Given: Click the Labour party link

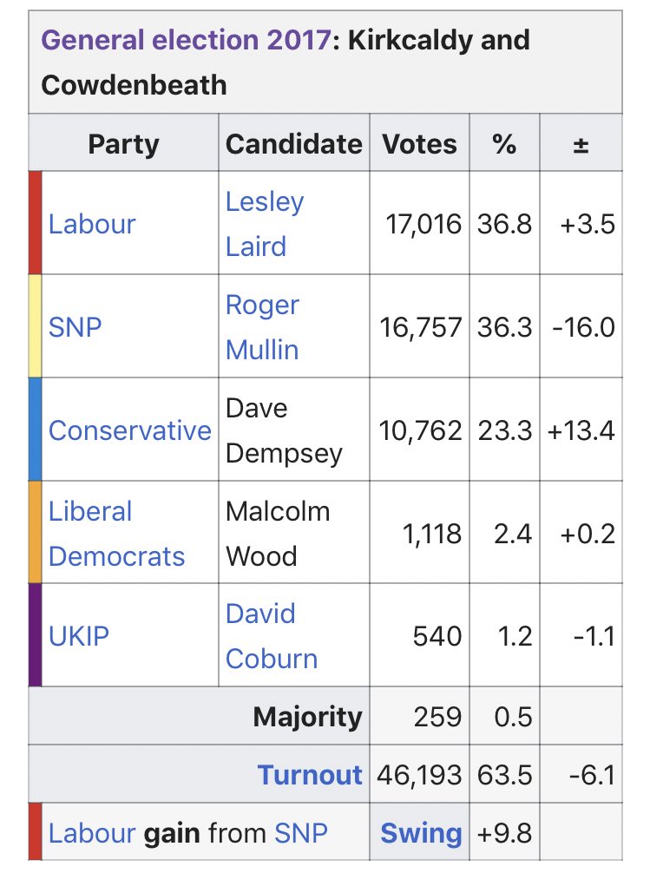Looking at the screenshot, I should click(92, 224).
